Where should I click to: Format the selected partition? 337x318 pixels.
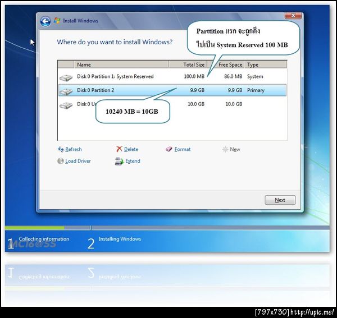click(183, 149)
